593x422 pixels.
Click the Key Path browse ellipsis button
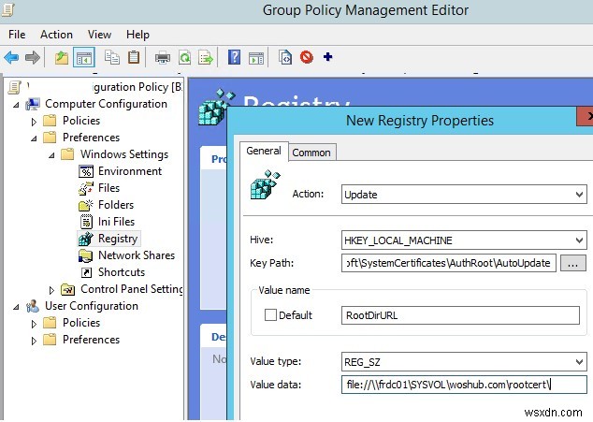coord(573,263)
